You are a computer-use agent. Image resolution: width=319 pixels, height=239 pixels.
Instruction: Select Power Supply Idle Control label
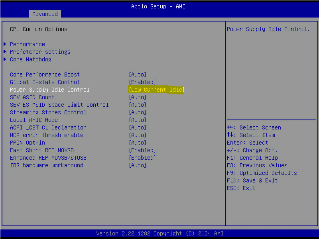(x=49, y=90)
